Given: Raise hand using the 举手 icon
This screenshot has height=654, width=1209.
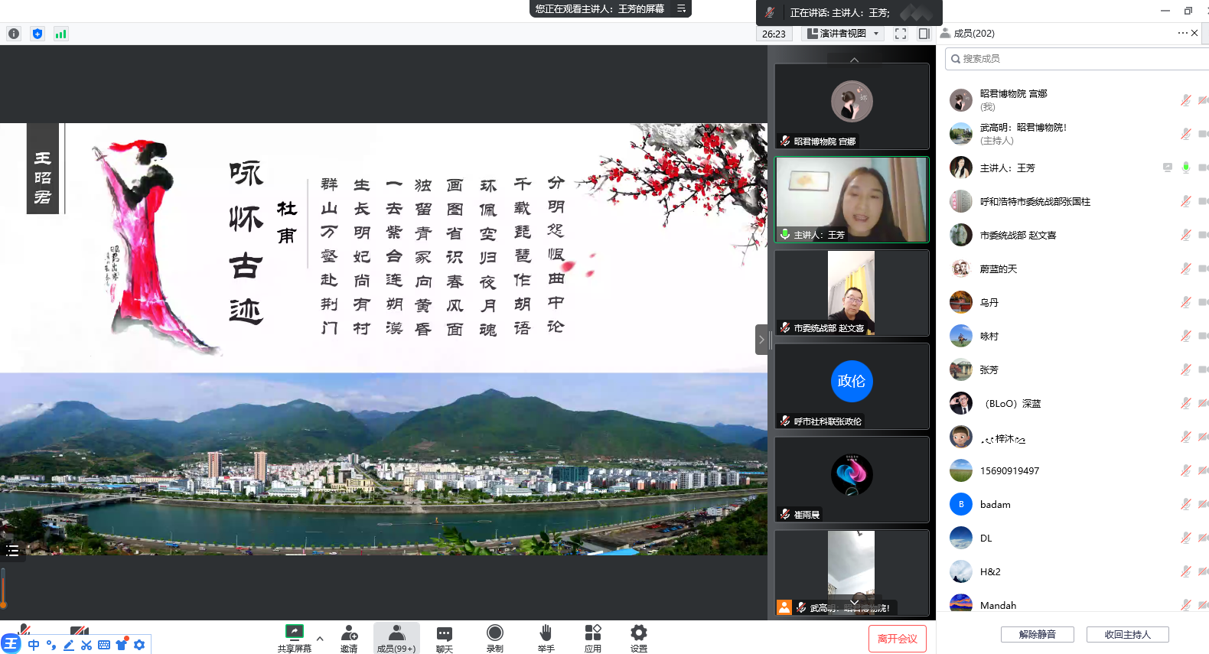Looking at the screenshot, I should click(546, 638).
